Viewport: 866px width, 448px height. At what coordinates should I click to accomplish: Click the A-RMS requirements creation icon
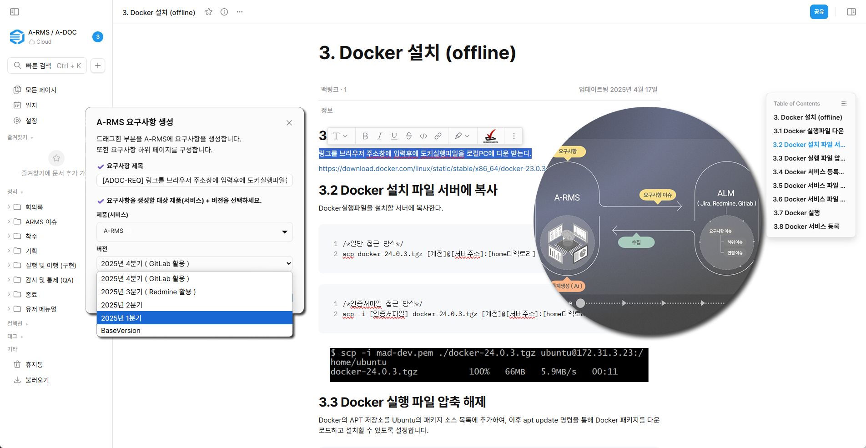pyautogui.click(x=490, y=136)
